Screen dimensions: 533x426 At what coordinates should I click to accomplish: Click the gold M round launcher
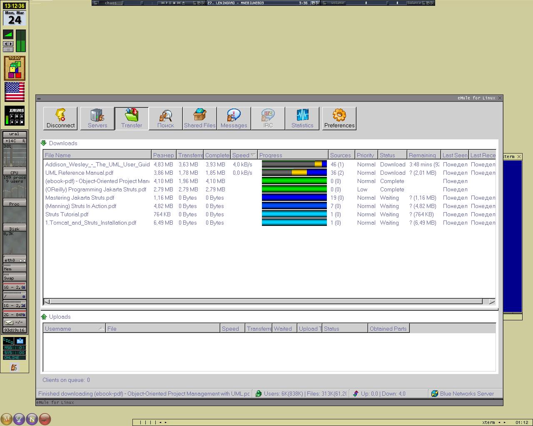tap(7, 419)
